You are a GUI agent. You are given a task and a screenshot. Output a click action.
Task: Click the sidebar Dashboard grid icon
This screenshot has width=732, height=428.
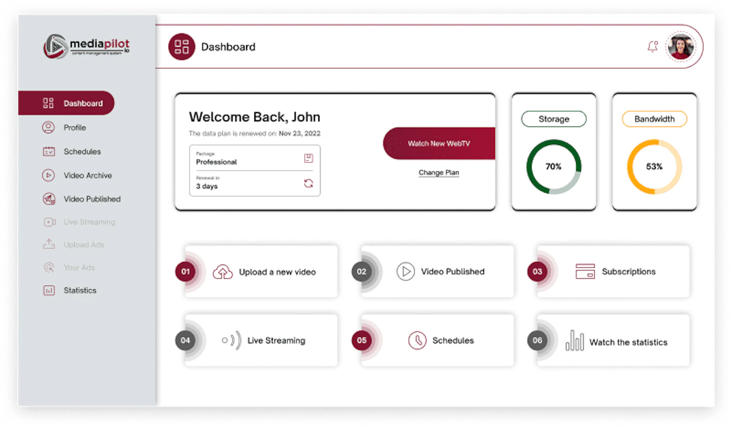pos(48,103)
